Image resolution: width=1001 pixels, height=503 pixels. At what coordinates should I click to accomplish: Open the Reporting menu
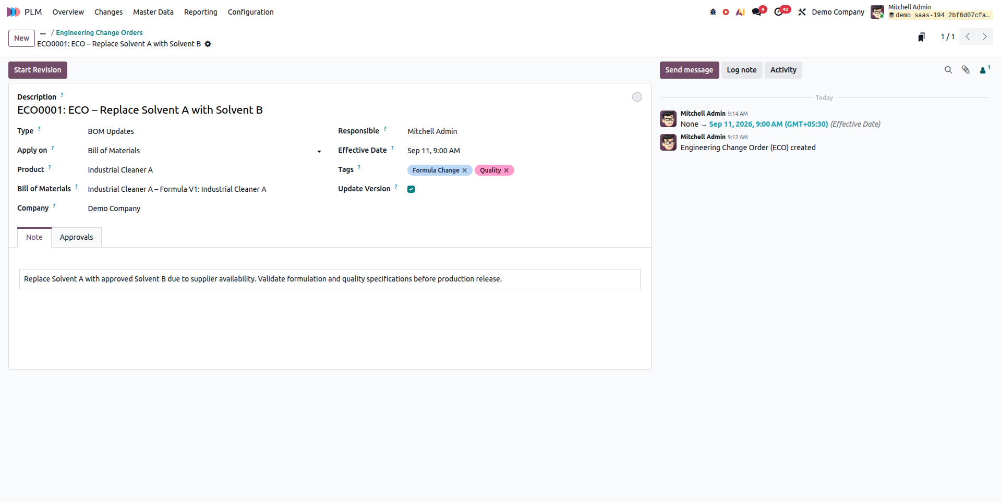click(201, 12)
